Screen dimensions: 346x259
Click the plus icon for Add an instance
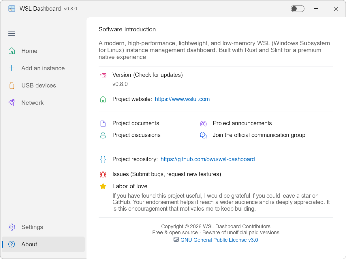click(12, 68)
